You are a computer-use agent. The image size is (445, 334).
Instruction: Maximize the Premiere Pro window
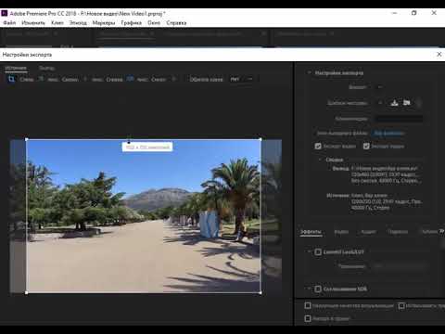coord(414,13)
